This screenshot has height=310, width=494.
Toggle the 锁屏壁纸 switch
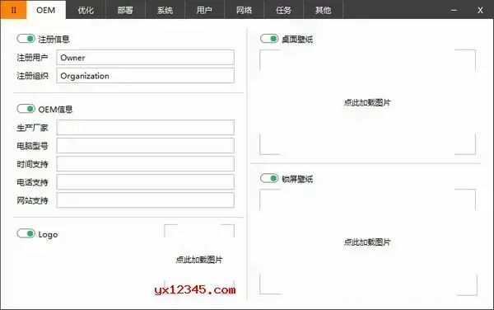(269, 178)
